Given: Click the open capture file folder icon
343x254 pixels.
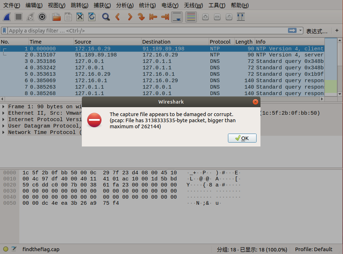Looking at the screenshot, I should point(56,17).
